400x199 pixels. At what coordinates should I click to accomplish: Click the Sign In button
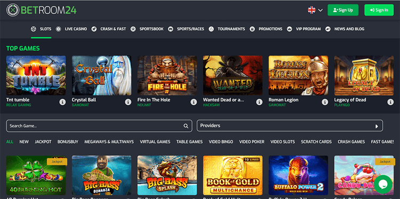tap(379, 10)
